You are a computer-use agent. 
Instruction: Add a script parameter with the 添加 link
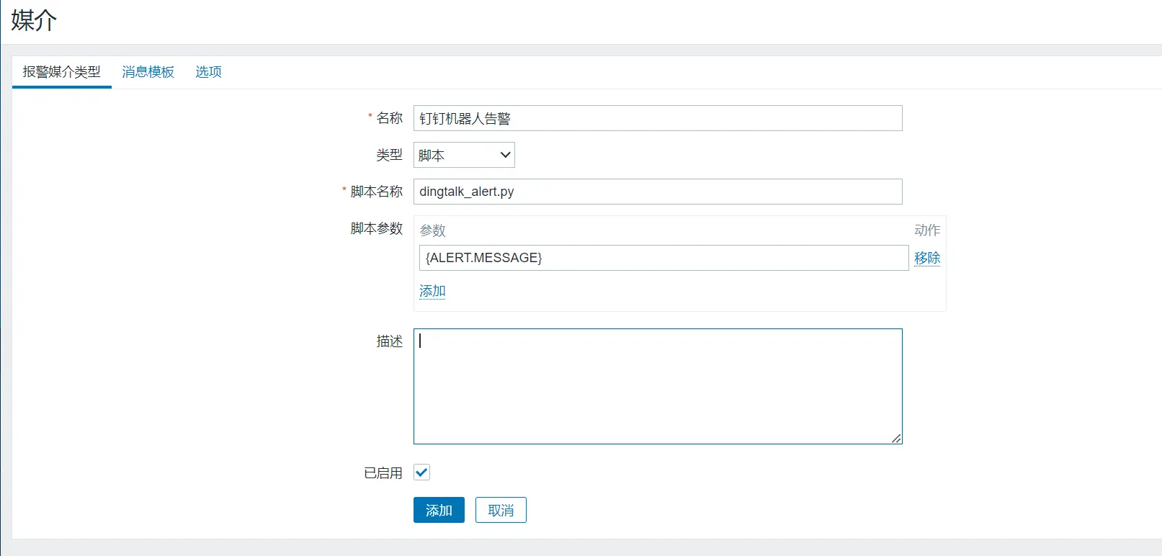(x=432, y=291)
